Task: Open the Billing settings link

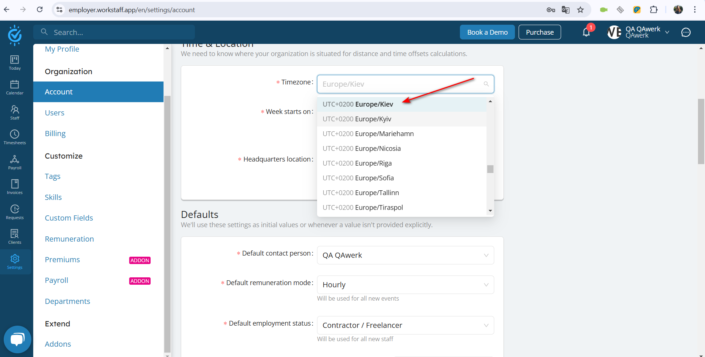Action: point(55,134)
